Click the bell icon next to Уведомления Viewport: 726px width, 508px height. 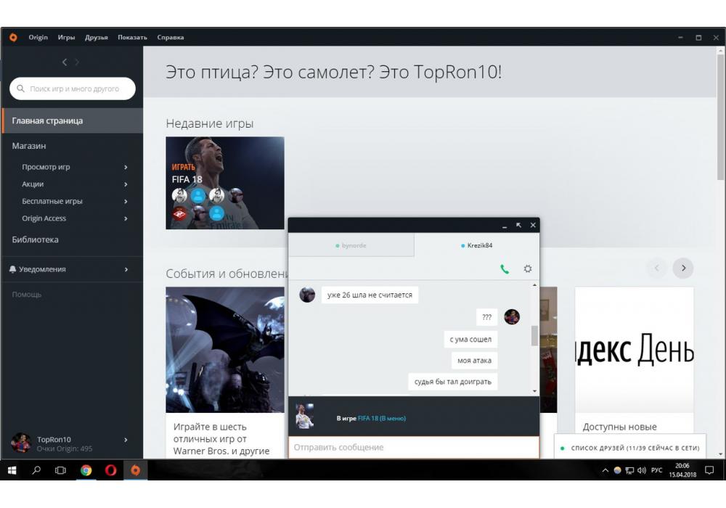[x=12, y=269]
